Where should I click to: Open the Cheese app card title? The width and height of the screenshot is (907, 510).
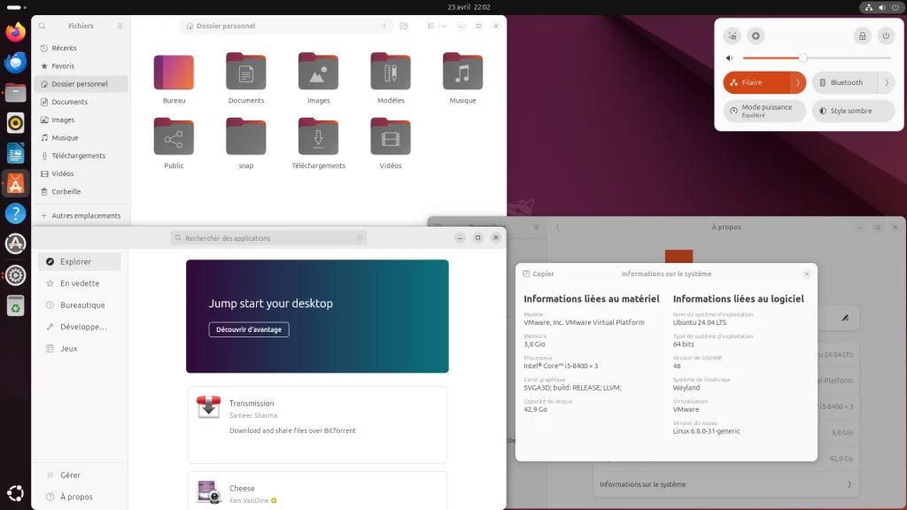pos(242,489)
